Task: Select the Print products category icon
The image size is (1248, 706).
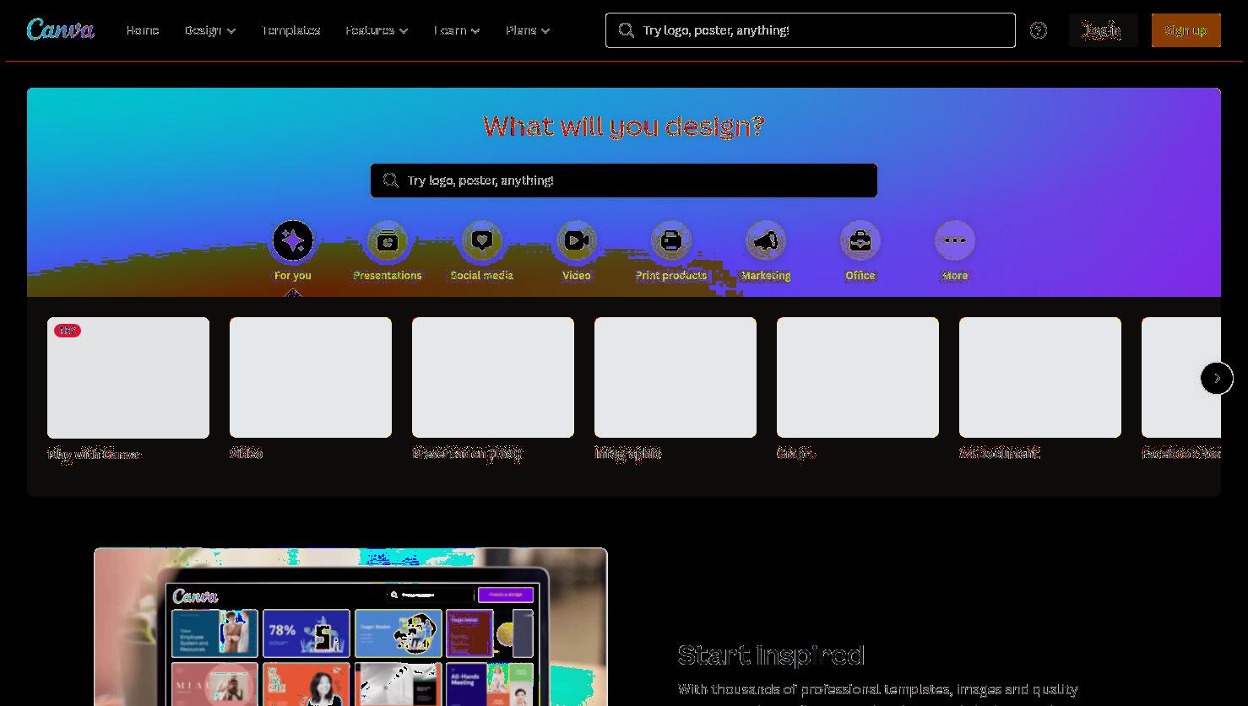Action: (x=671, y=241)
